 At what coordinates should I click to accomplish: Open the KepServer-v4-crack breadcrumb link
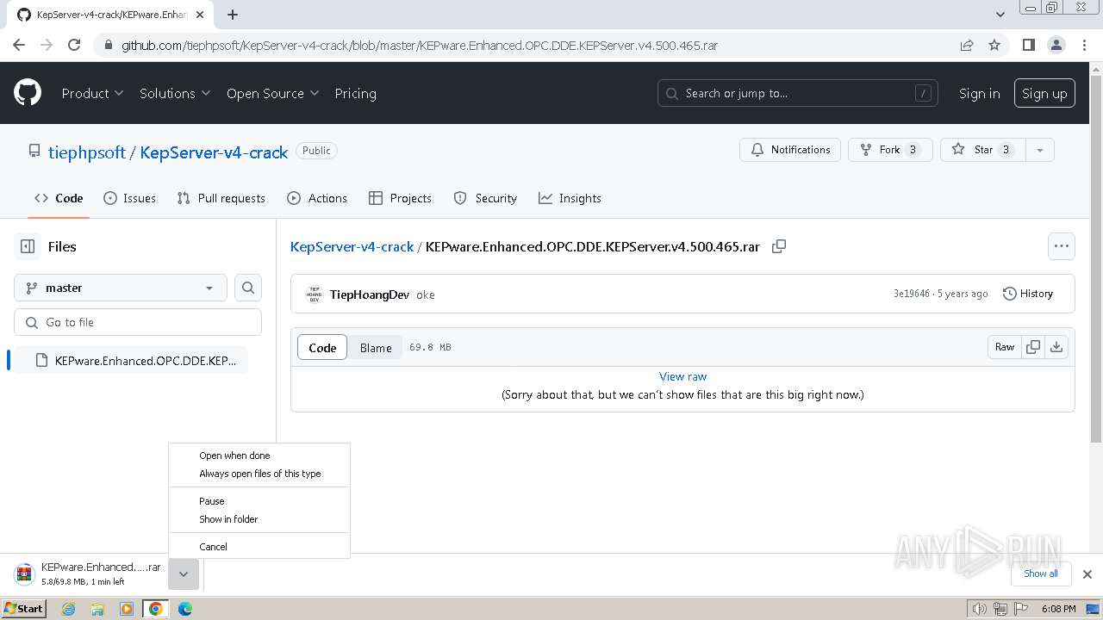[x=352, y=246]
